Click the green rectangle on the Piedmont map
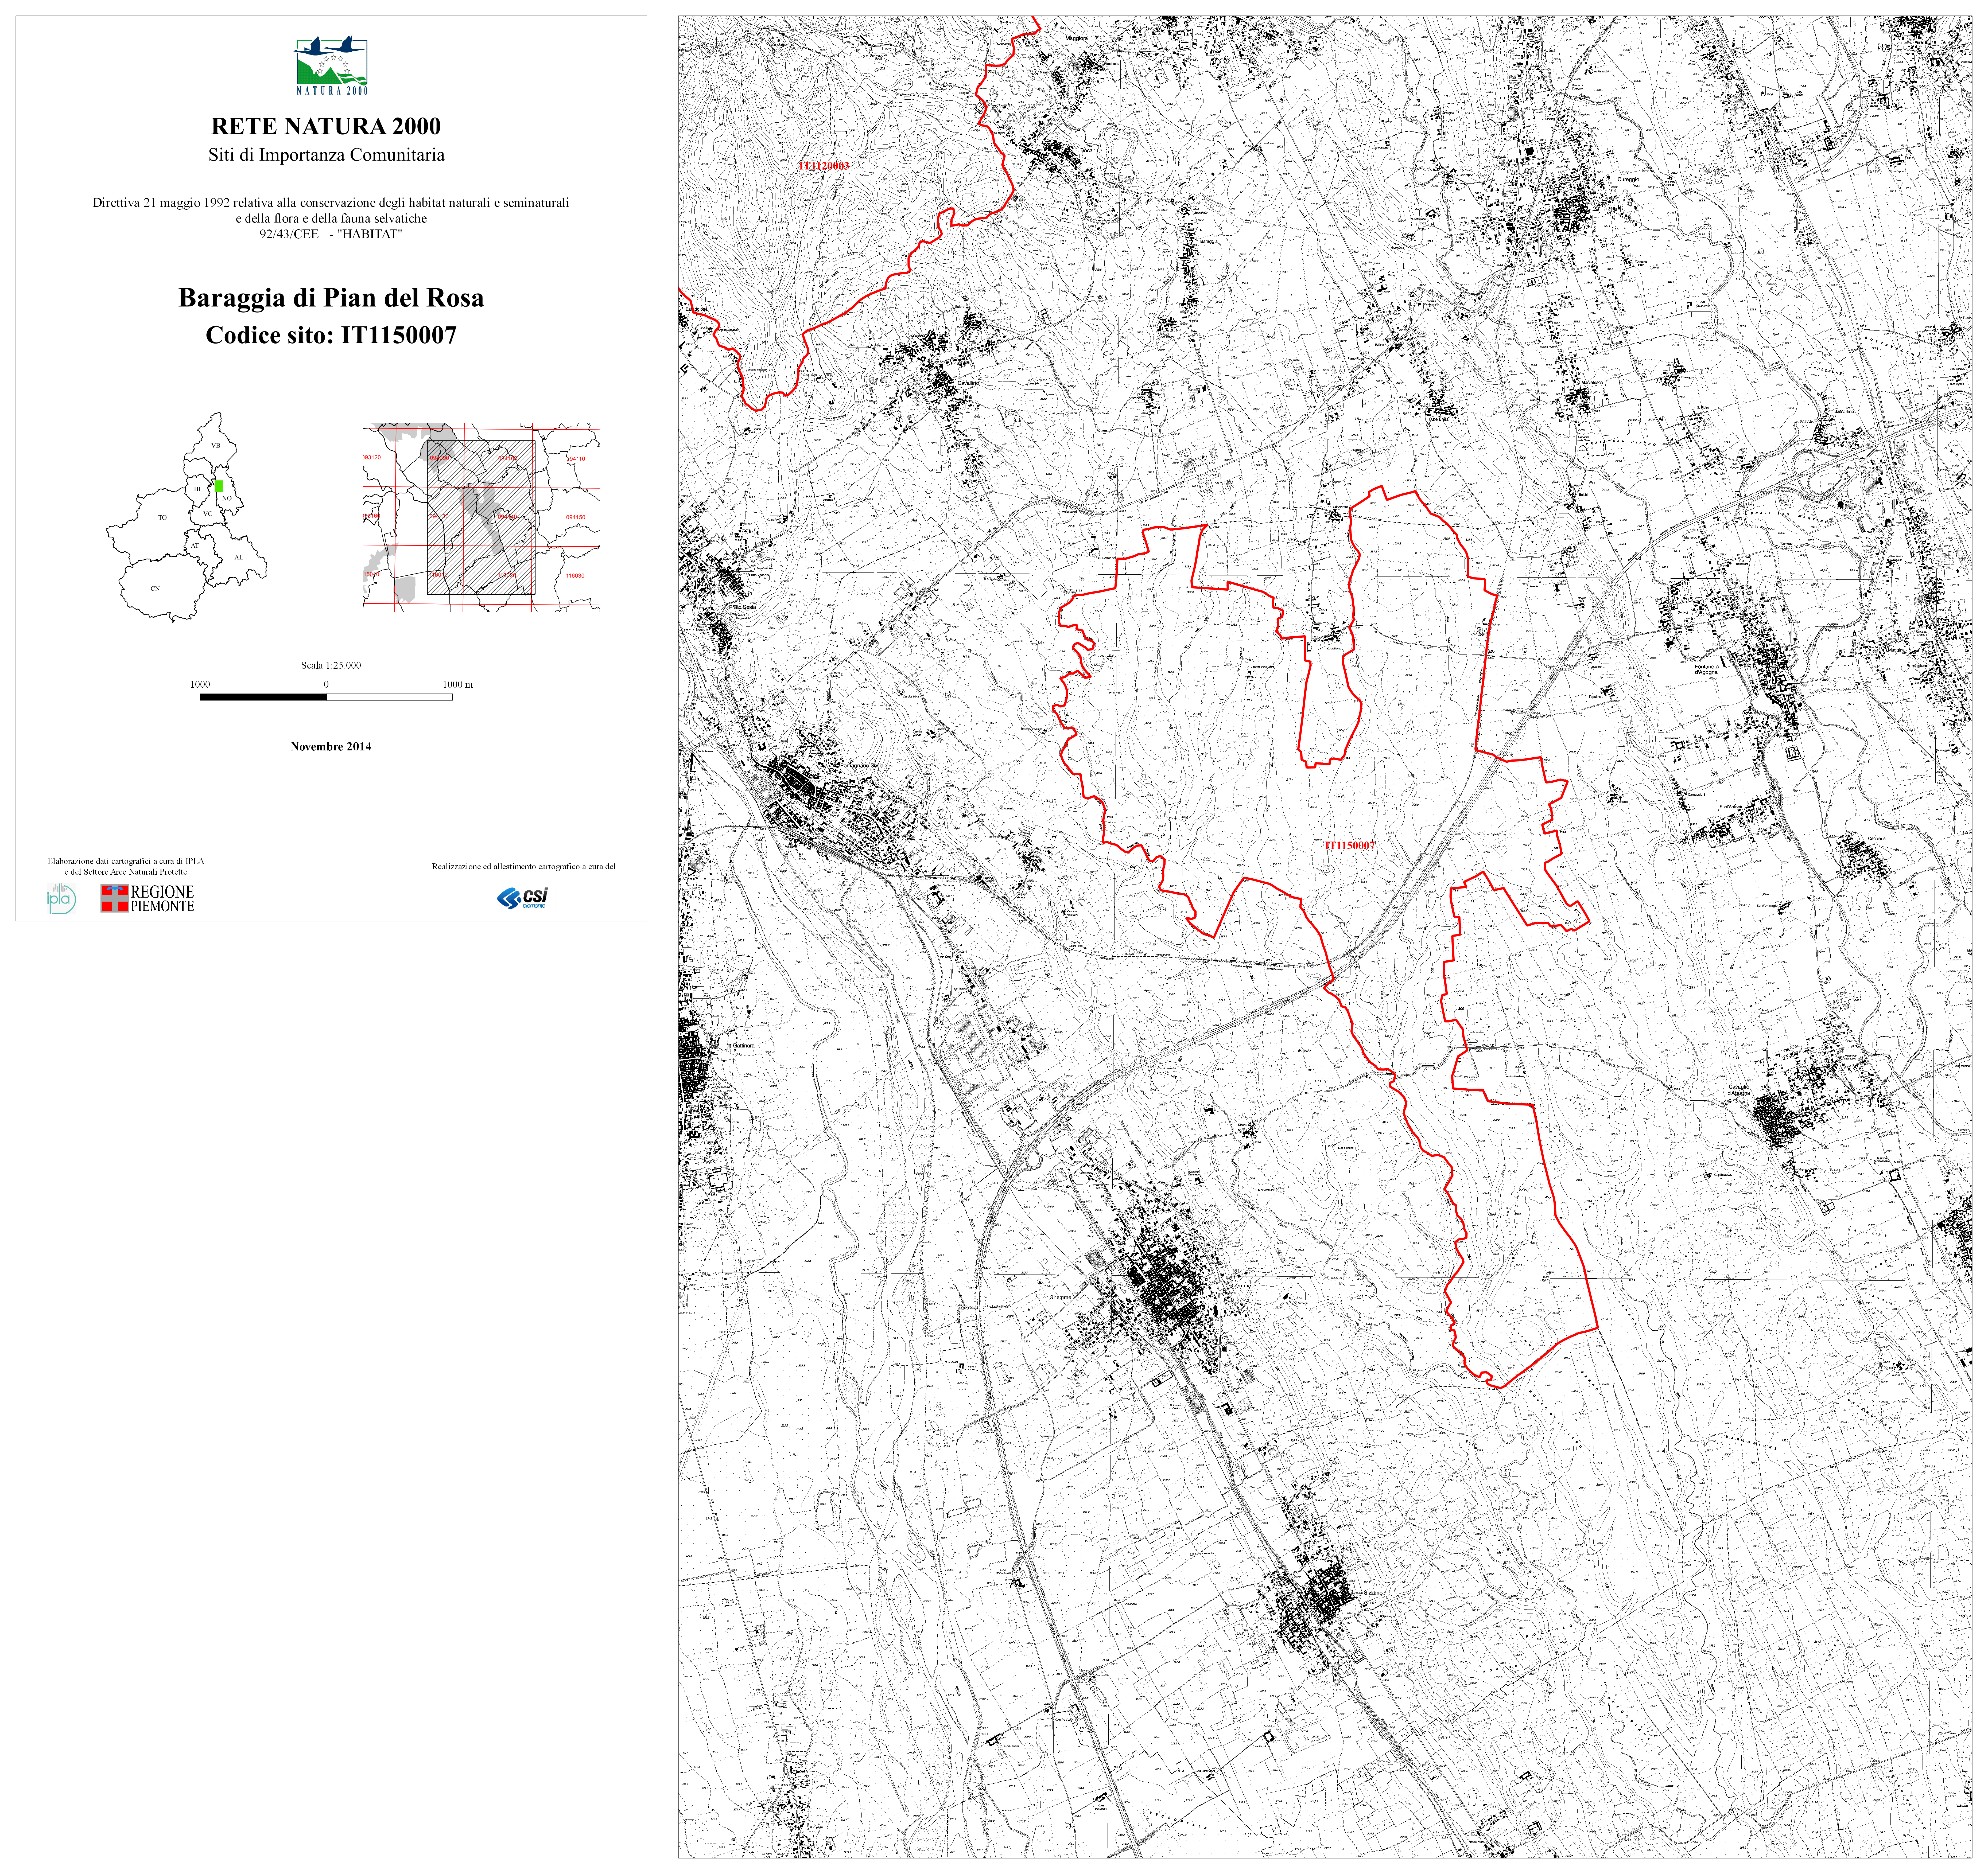This screenshot has width=1988, height=1874. tap(219, 486)
